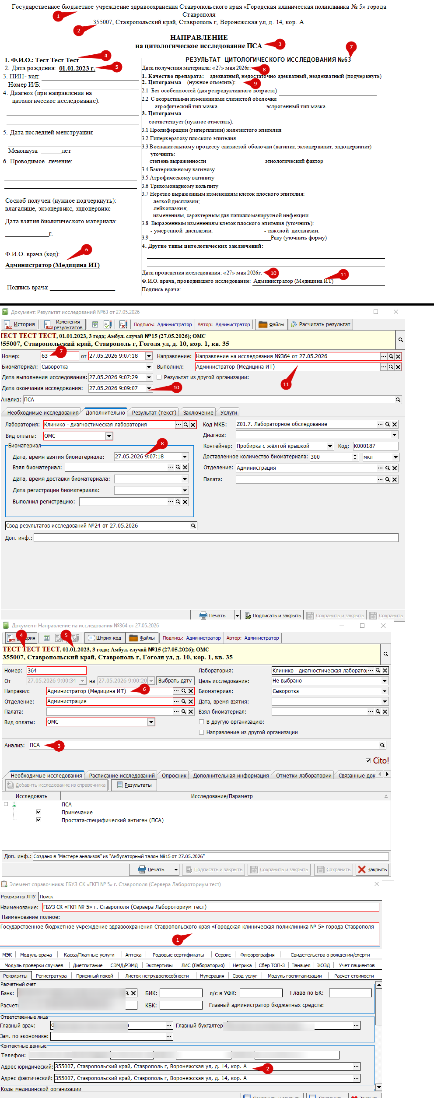Switch to Расписание исследований tab

click(x=122, y=775)
